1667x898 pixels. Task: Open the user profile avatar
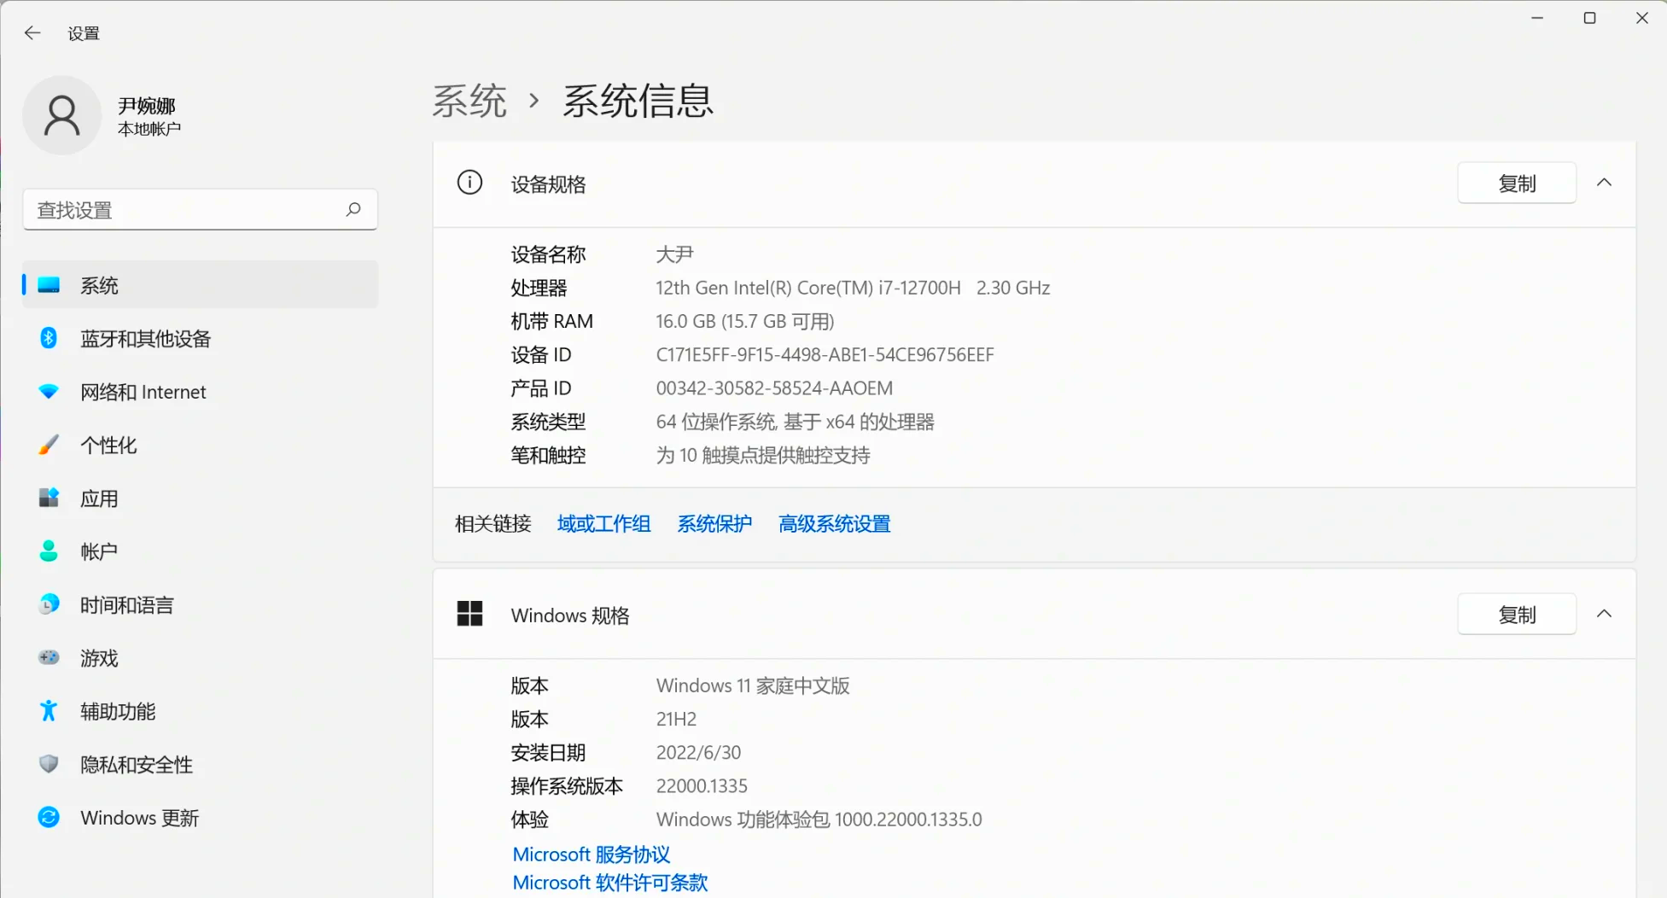(x=62, y=115)
